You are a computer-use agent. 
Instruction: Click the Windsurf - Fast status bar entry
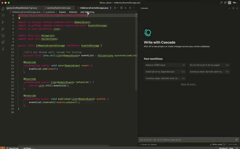pyautogui.click(x=226, y=148)
